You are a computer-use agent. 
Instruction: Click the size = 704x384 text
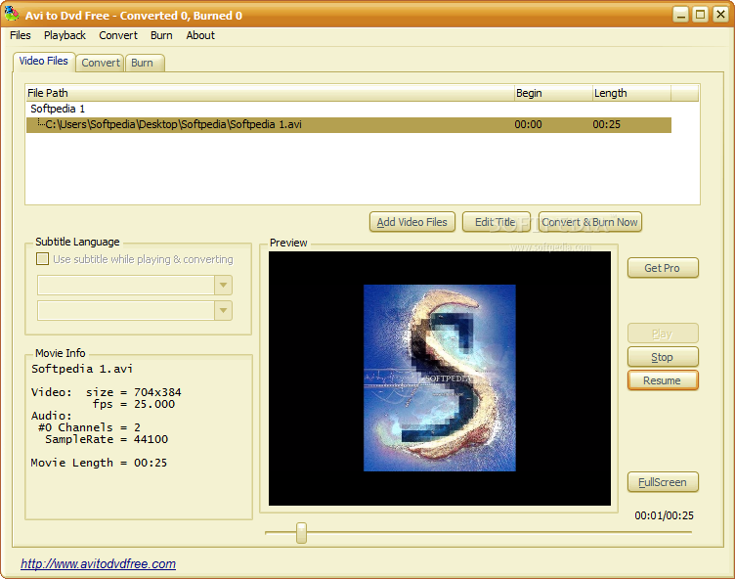(x=133, y=392)
